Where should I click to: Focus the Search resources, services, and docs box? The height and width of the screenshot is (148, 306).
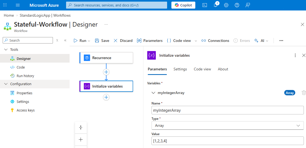click(117, 5)
